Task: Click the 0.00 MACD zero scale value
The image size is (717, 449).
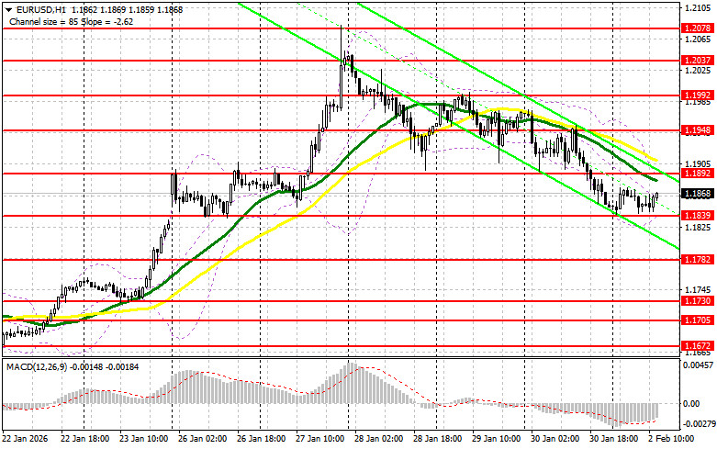Action: (x=691, y=404)
